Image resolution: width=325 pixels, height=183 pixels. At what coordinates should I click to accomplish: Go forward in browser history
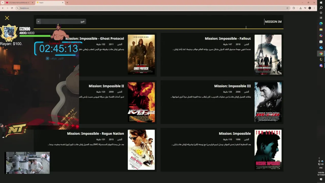(7, 8)
